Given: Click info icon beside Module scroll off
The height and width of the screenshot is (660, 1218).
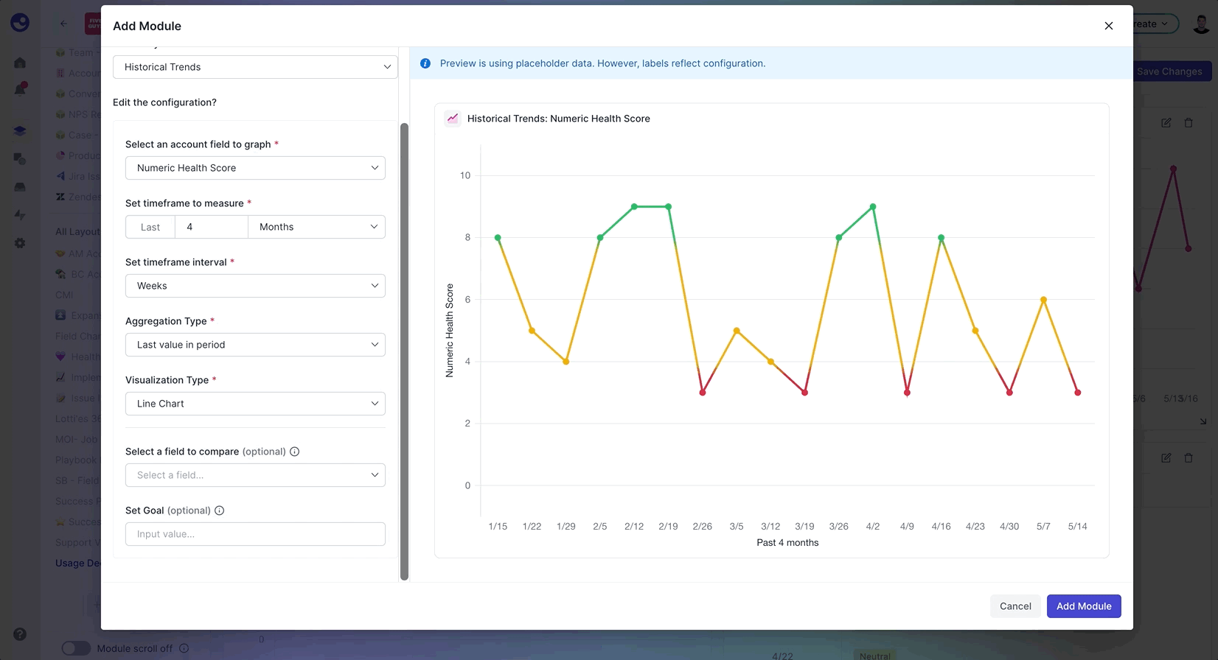Looking at the screenshot, I should point(184,648).
